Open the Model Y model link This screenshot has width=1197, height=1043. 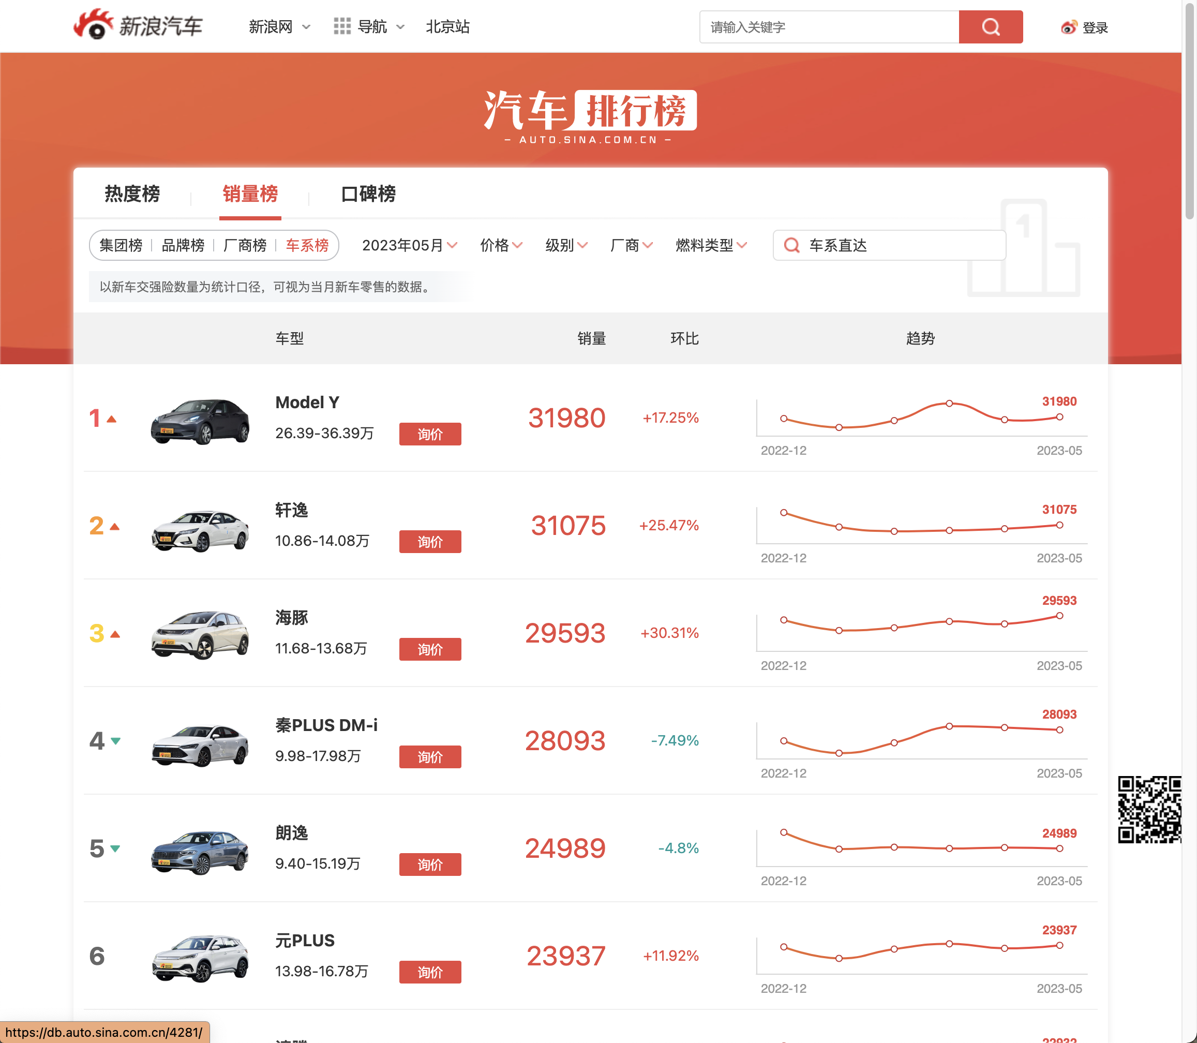pyautogui.click(x=307, y=402)
